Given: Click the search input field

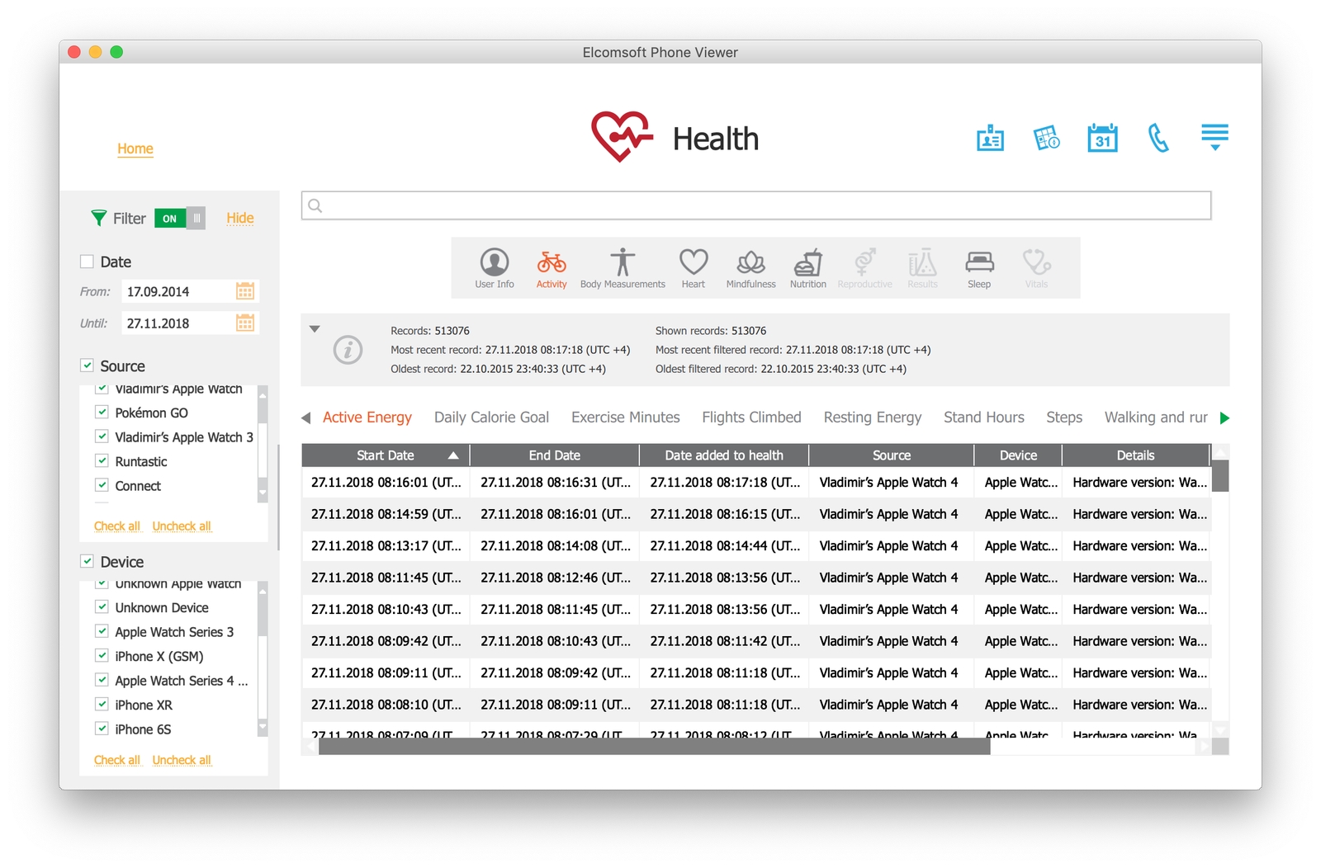Looking at the screenshot, I should (x=756, y=205).
